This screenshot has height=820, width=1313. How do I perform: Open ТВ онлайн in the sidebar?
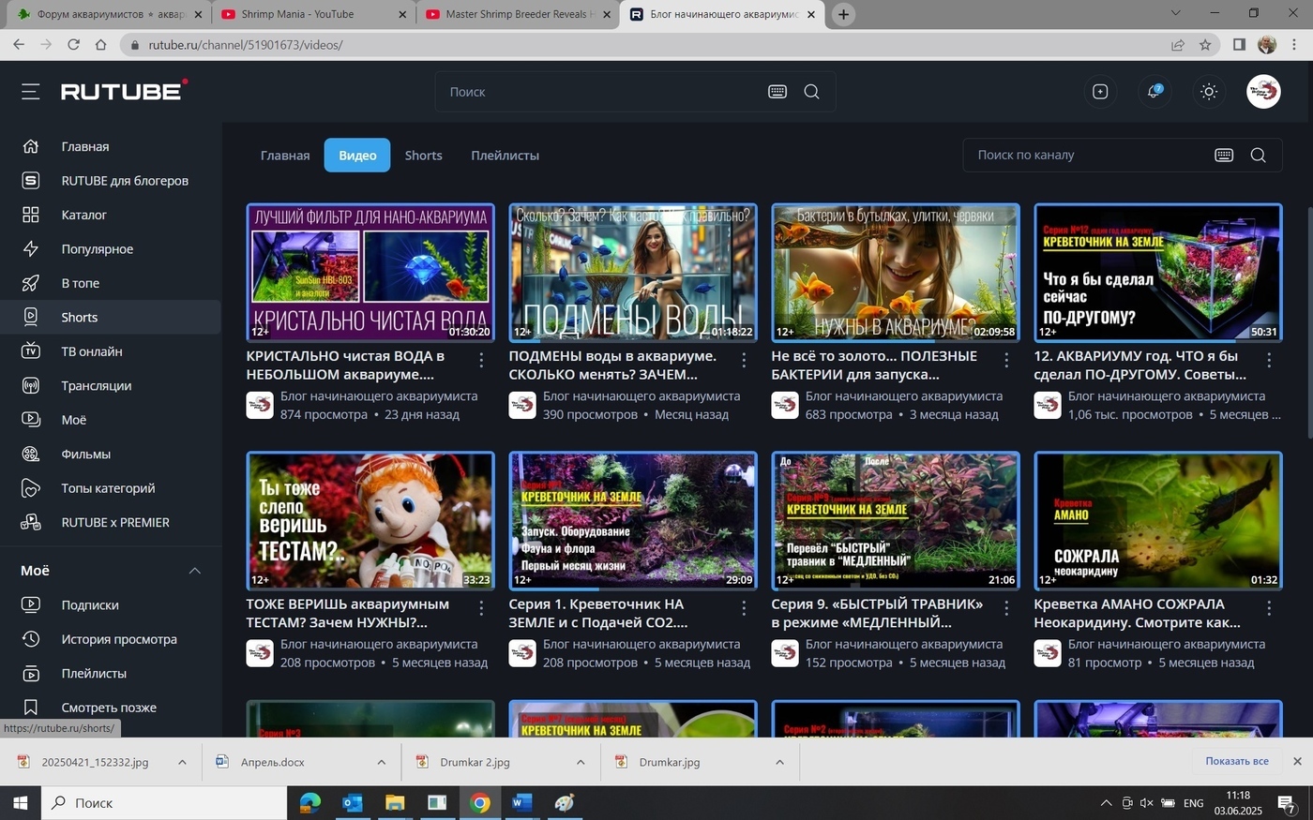tap(111, 351)
